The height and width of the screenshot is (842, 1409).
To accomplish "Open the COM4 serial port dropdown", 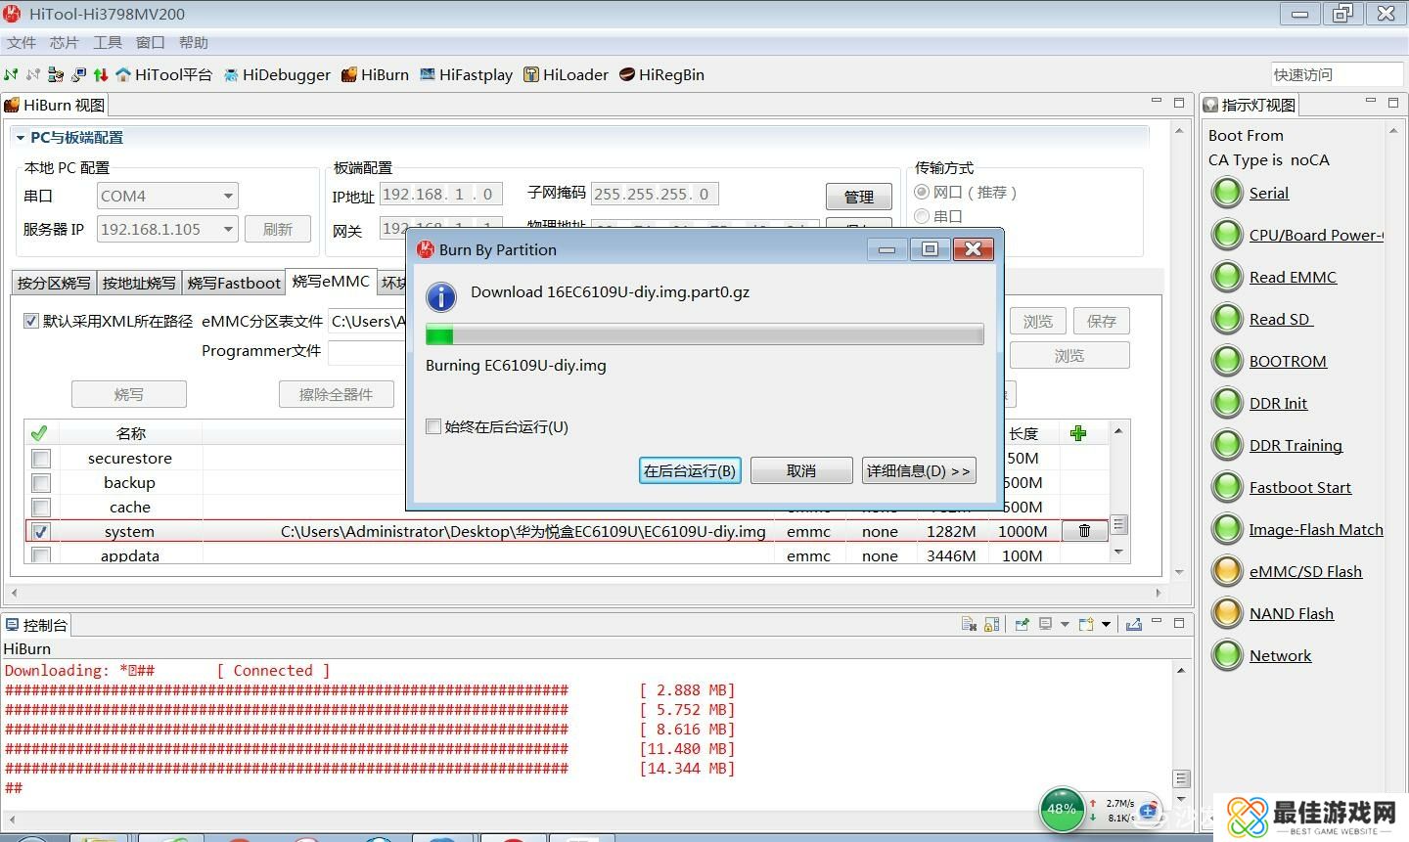I will click(x=227, y=196).
